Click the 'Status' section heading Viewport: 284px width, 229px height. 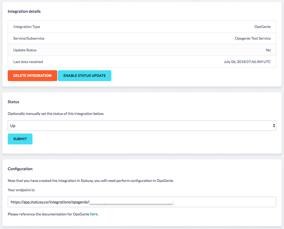pos(13,102)
